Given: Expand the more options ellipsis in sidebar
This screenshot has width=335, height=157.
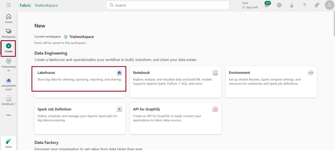Looking at the screenshot, I should [x=9, y=115].
